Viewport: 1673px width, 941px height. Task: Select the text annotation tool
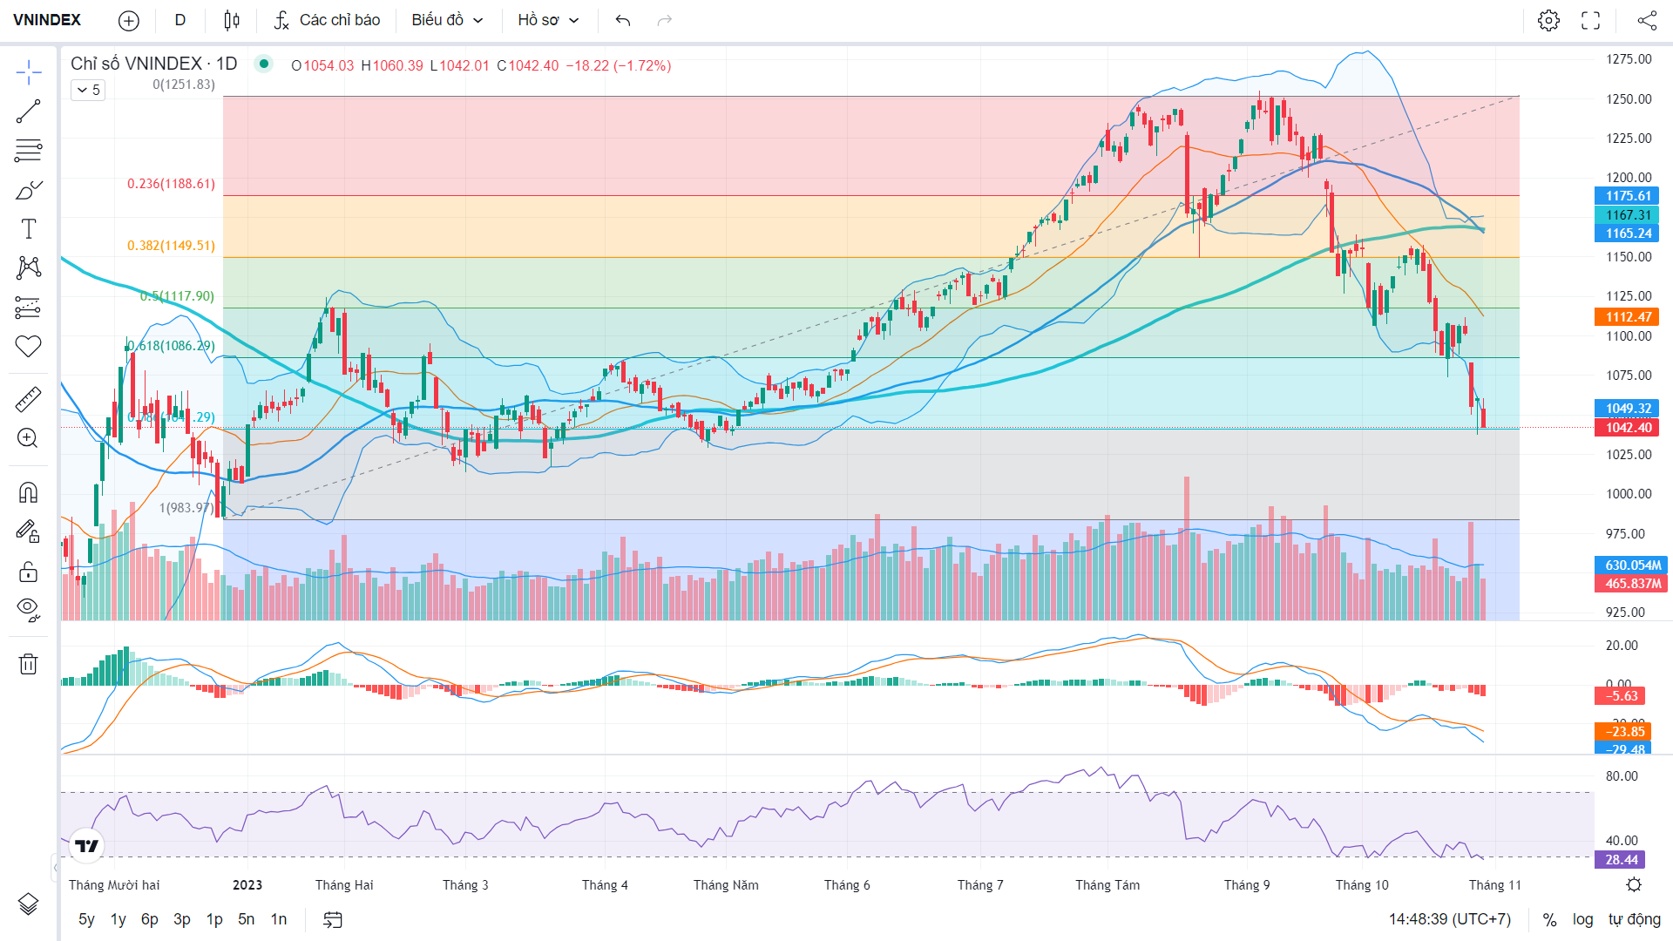click(x=28, y=229)
